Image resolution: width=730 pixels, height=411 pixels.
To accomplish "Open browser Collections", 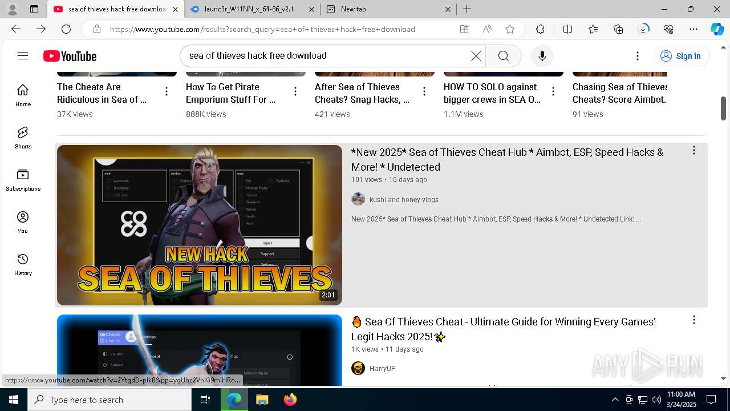I will point(618,29).
